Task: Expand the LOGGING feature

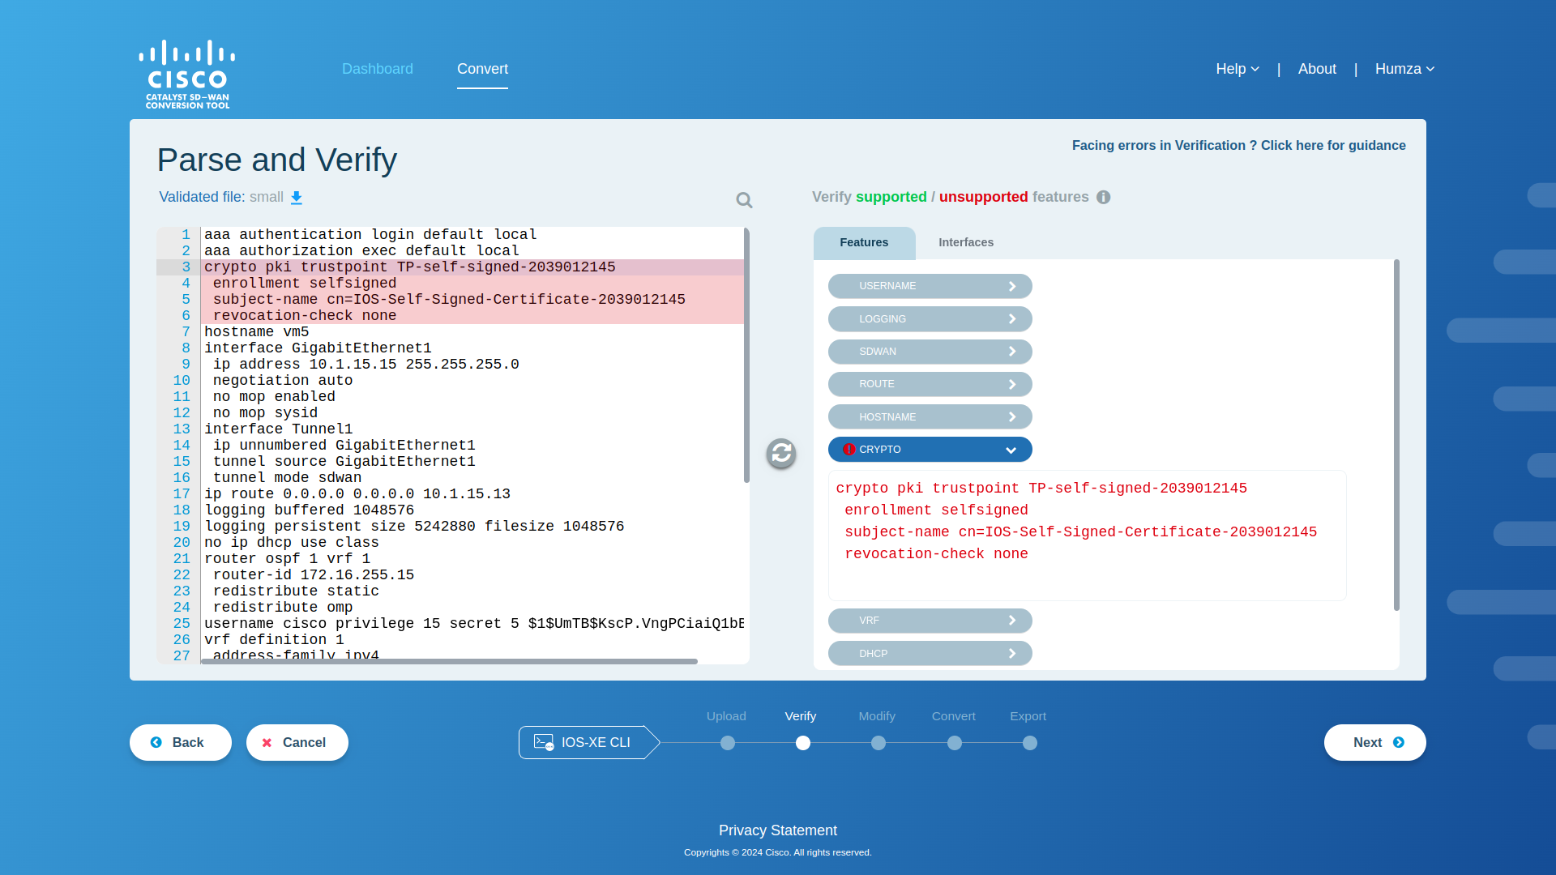Action: pyautogui.click(x=930, y=319)
